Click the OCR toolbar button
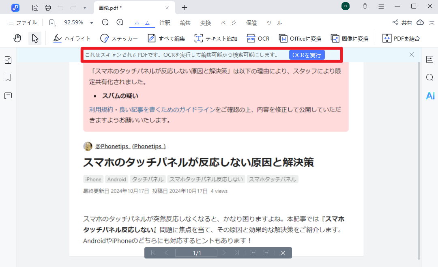The image size is (438, 267). (x=258, y=39)
